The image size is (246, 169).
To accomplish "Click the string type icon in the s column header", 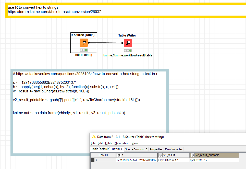I will [x=119, y=155].
